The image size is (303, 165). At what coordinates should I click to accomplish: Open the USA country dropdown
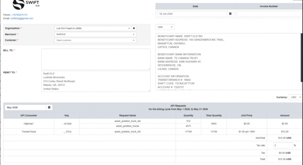pos(165,27)
